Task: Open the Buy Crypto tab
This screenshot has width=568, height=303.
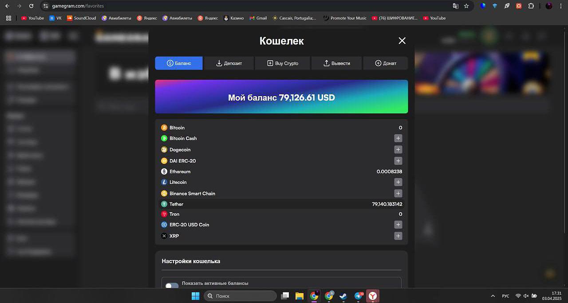Action: pyautogui.click(x=283, y=63)
